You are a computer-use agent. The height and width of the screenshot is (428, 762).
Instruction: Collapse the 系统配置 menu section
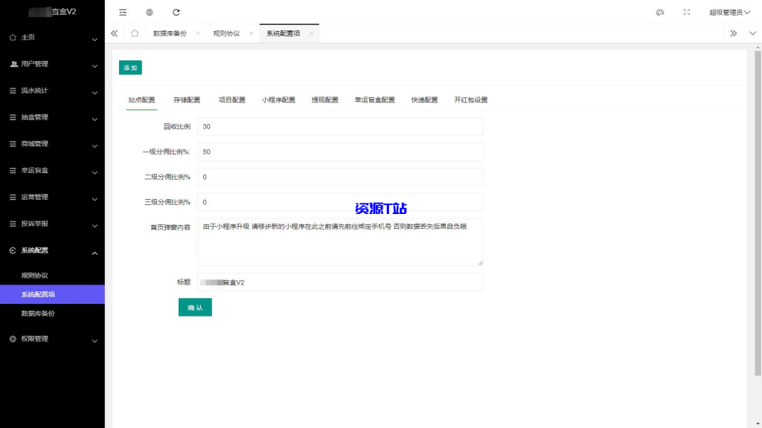tap(52, 251)
